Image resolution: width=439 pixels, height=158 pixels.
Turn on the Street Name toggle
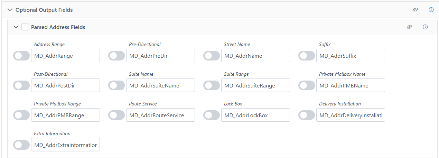[212, 56]
